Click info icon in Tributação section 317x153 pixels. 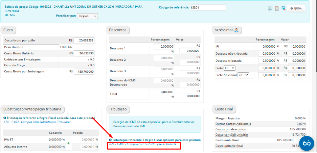pos(110,140)
